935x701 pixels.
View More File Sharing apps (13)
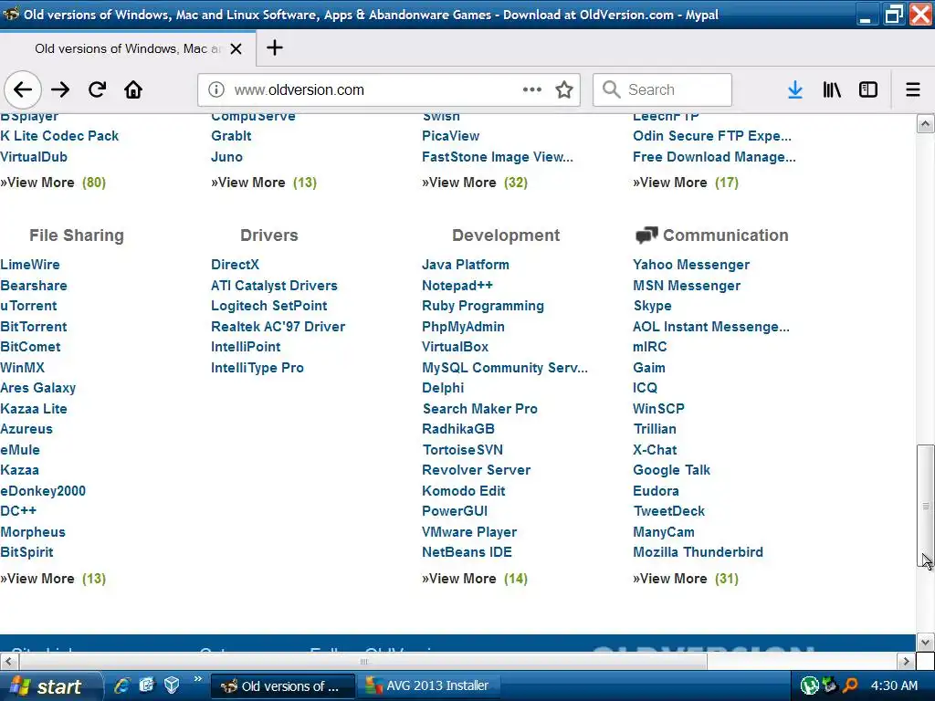pyautogui.click(x=53, y=579)
